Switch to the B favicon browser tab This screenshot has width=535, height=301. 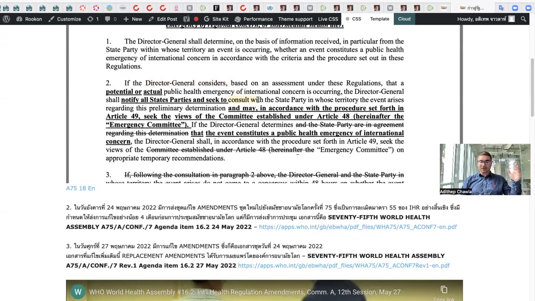click(x=189, y=8)
